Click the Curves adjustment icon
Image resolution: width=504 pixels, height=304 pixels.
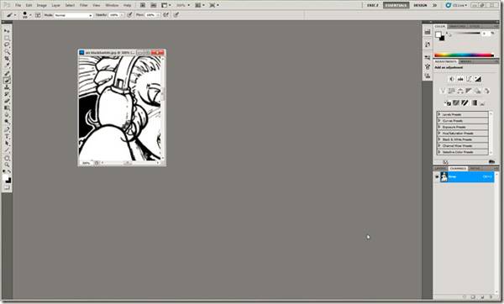click(x=469, y=79)
